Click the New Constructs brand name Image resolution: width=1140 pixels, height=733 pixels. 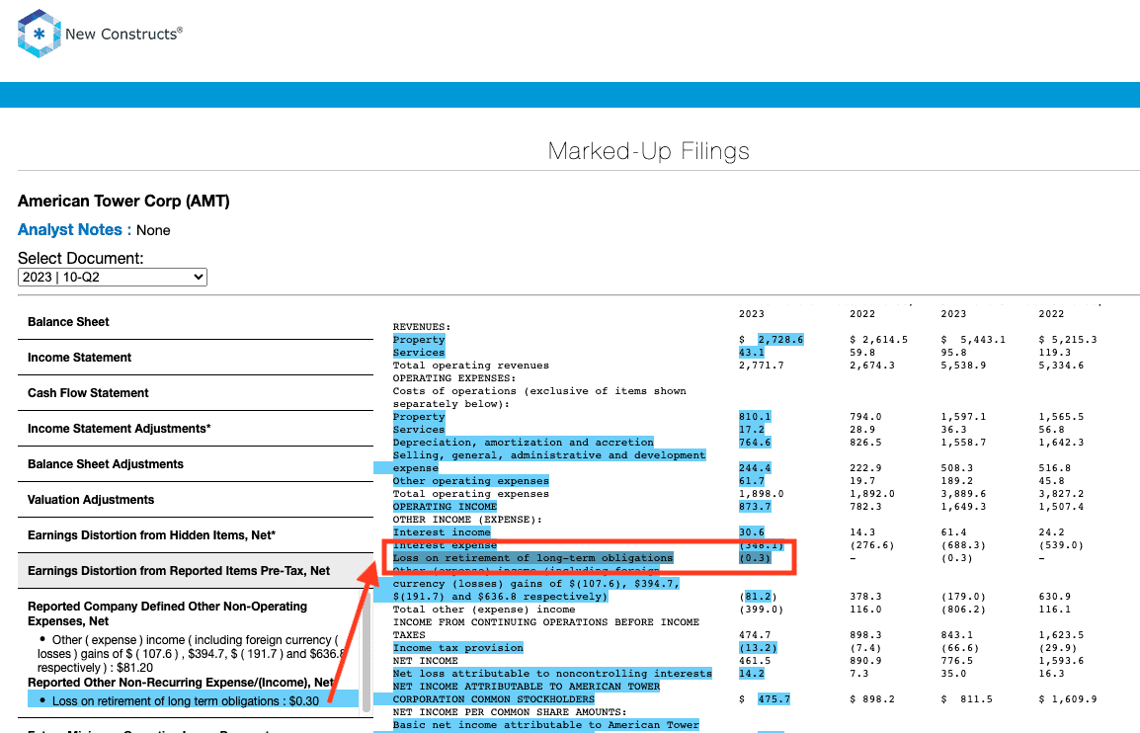pyautogui.click(x=123, y=34)
